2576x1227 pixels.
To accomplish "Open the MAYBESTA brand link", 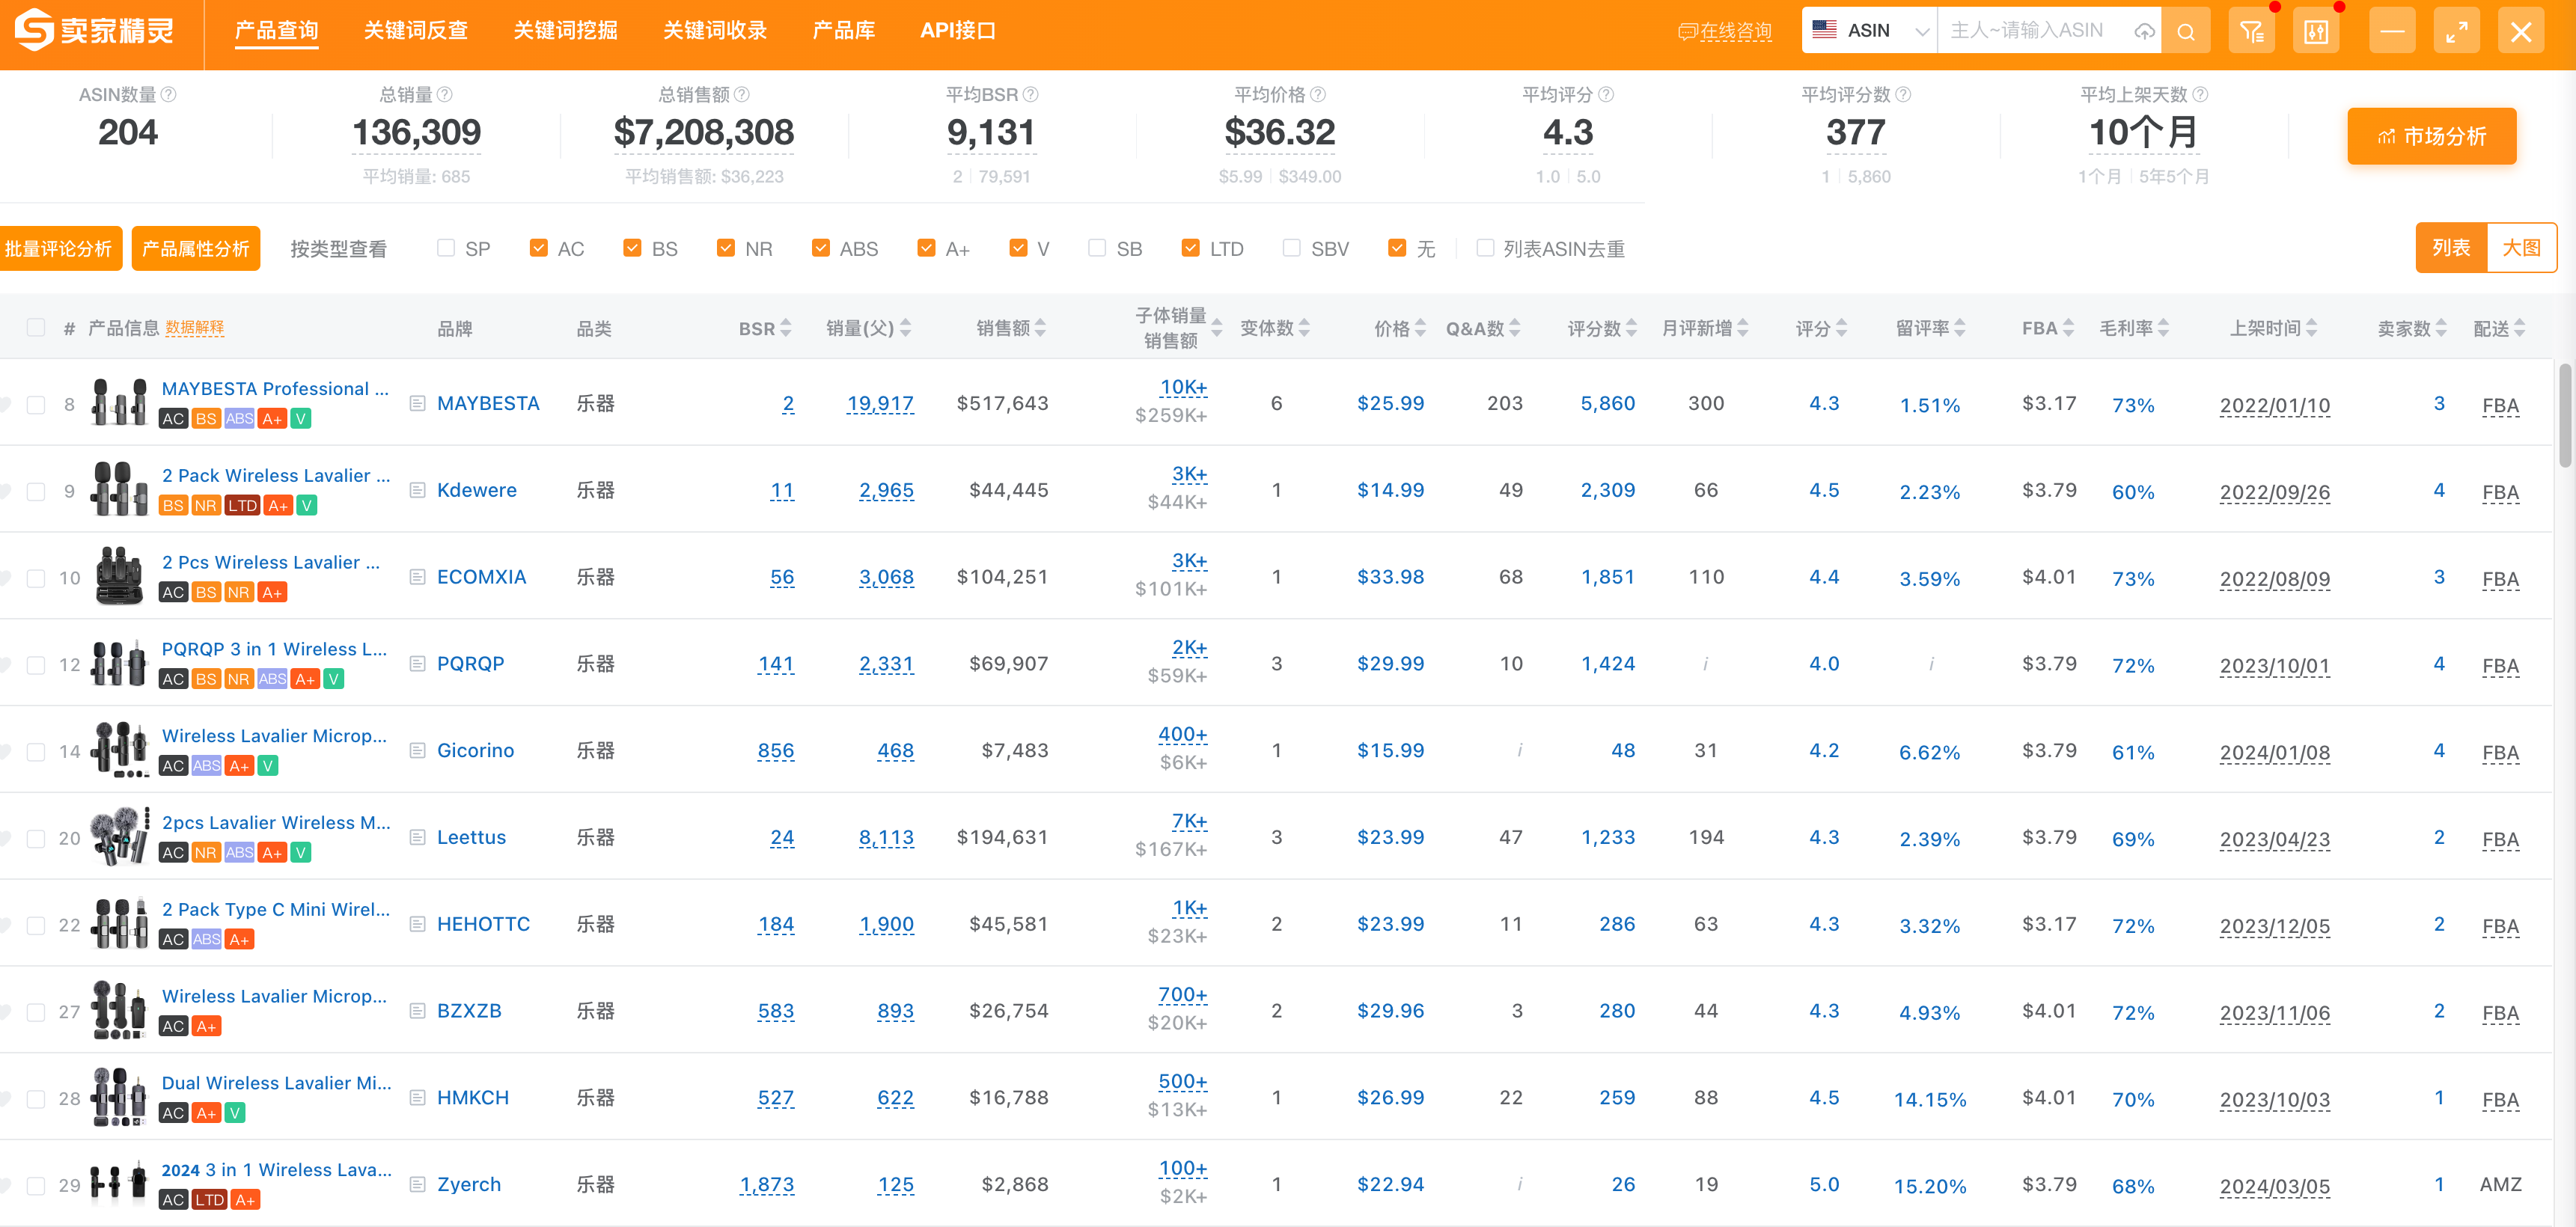I will tap(488, 403).
